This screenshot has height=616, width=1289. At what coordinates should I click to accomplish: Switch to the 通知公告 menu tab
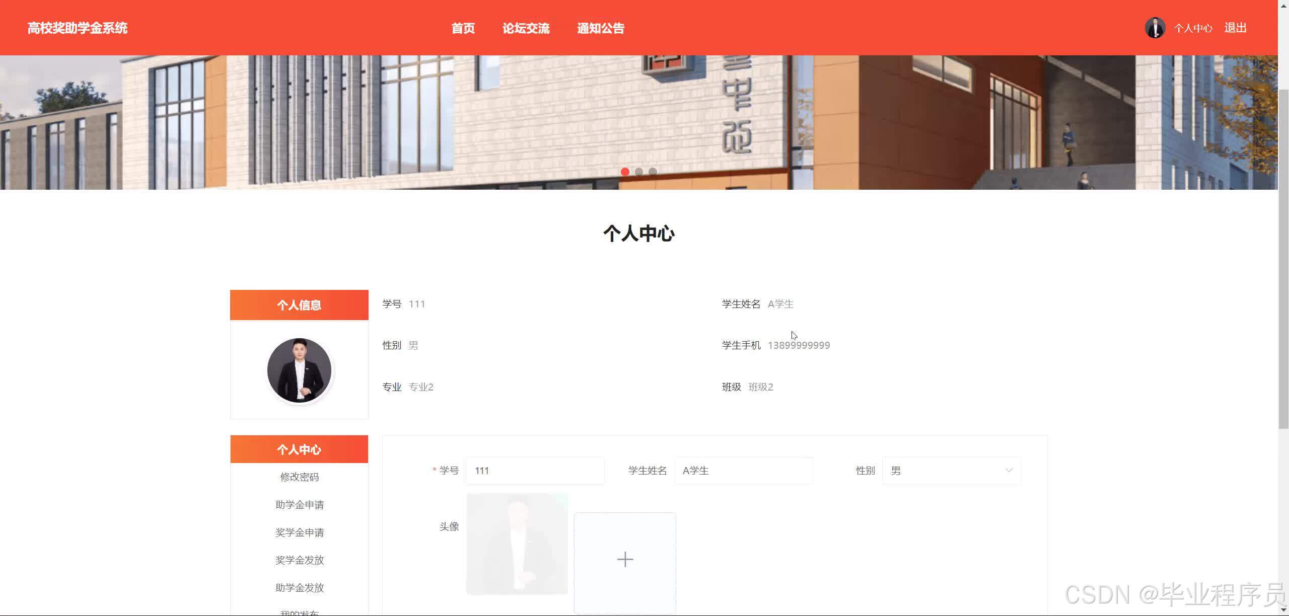(600, 28)
